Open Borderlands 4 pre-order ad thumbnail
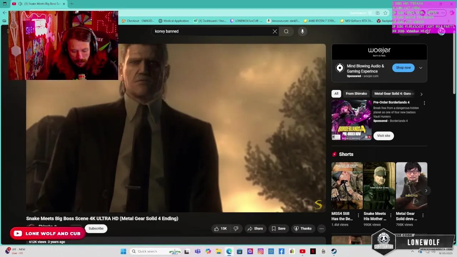This screenshot has width=457, height=257. (351, 120)
